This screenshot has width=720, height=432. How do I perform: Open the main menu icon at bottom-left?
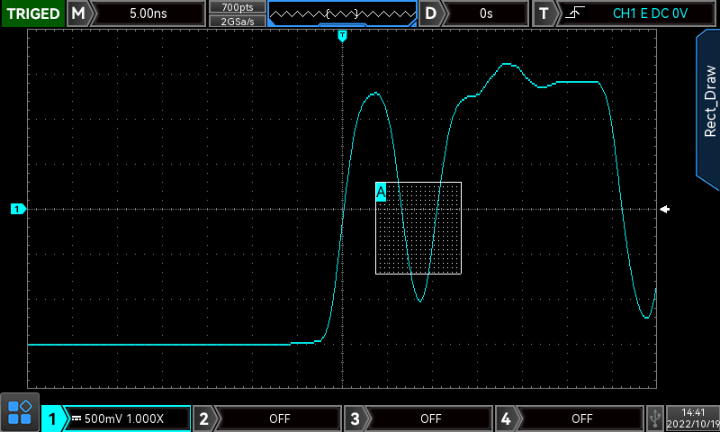(20, 413)
